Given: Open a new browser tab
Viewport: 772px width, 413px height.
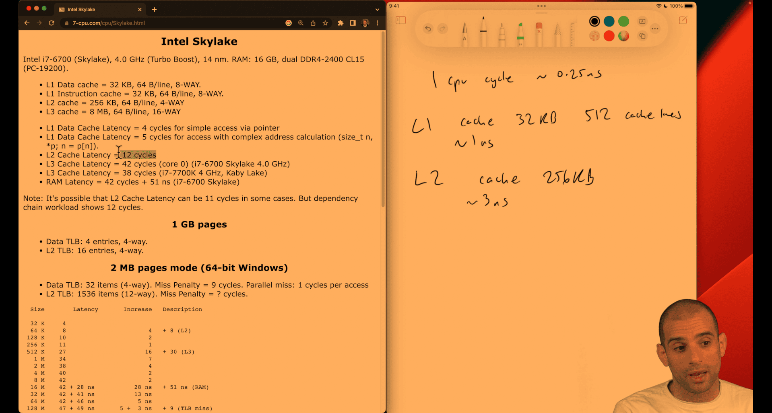Looking at the screenshot, I should point(154,9).
